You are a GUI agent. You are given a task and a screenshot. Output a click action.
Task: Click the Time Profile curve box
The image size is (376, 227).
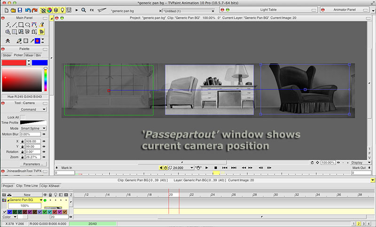click(x=33, y=123)
